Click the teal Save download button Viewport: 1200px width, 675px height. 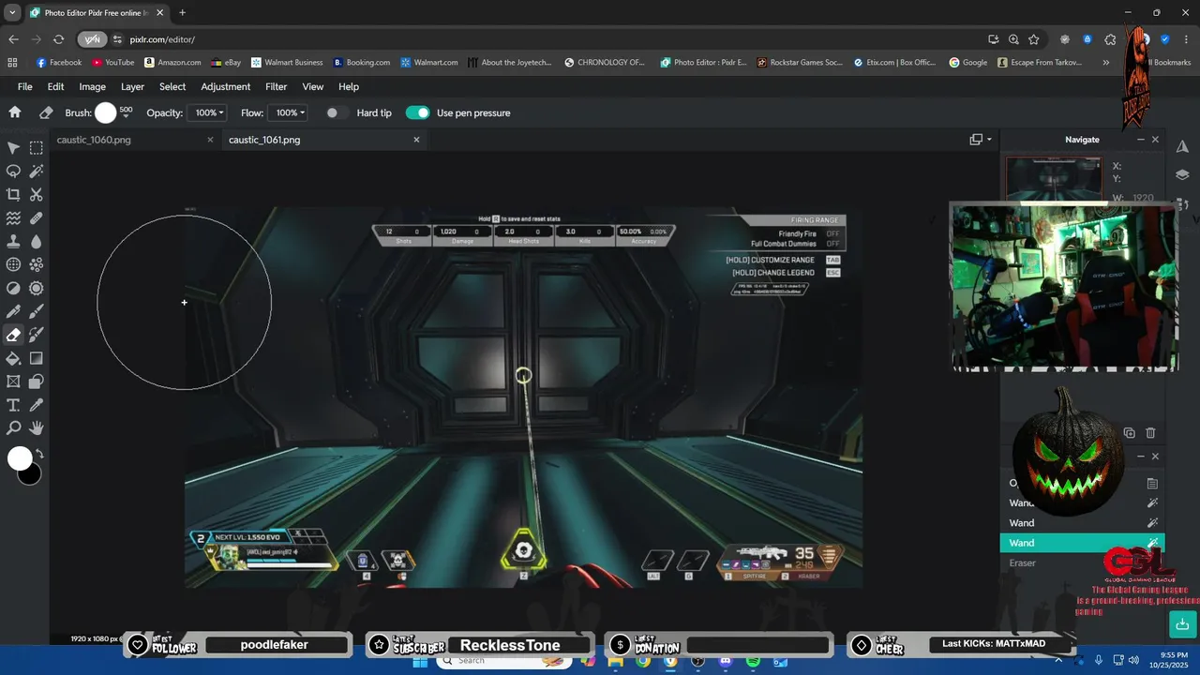pos(1182,623)
